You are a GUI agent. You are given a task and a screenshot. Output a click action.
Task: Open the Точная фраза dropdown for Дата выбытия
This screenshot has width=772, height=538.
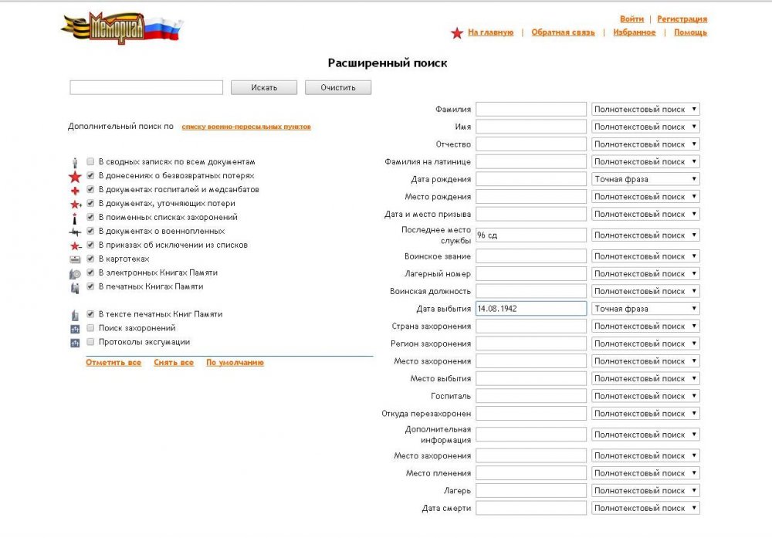(x=645, y=309)
